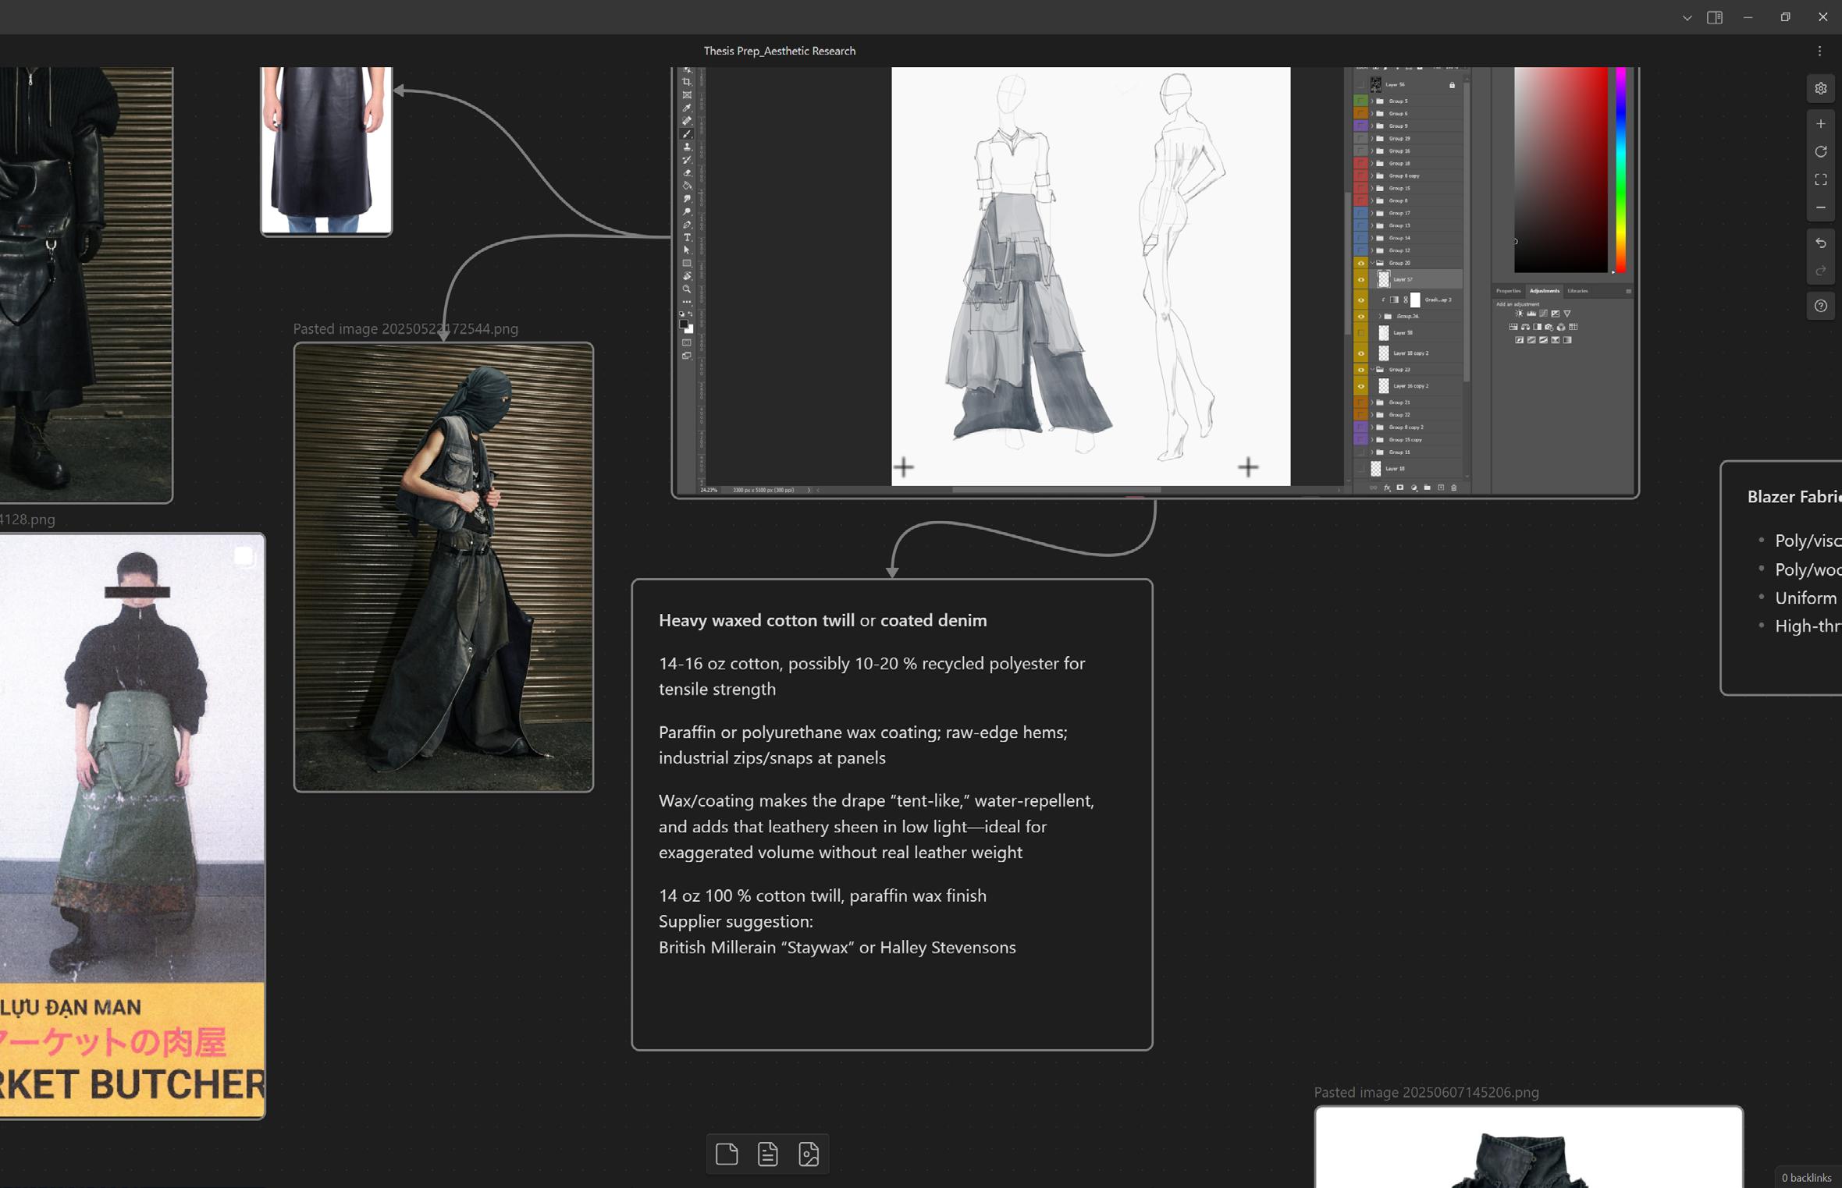
Task: Add note from vault to canvas
Action: coord(767,1154)
